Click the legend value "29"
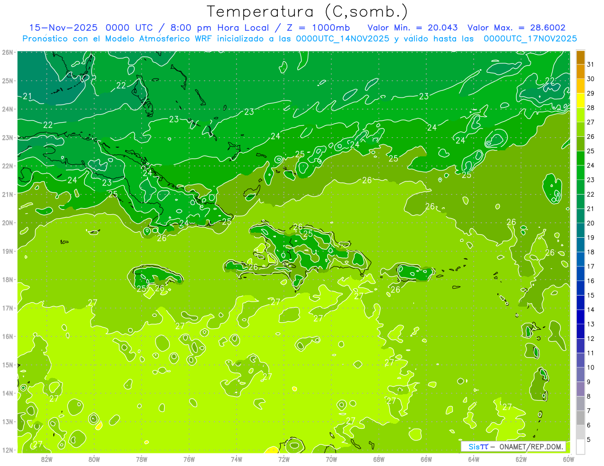Image resolution: width=604 pixels, height=466 pixels. [591, 93]
